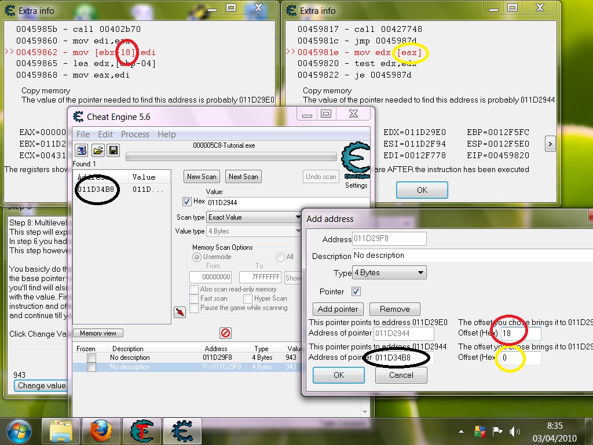Screen dimensions: 593x445
Task: Cancel the Add address dialog
Action: 401,375
